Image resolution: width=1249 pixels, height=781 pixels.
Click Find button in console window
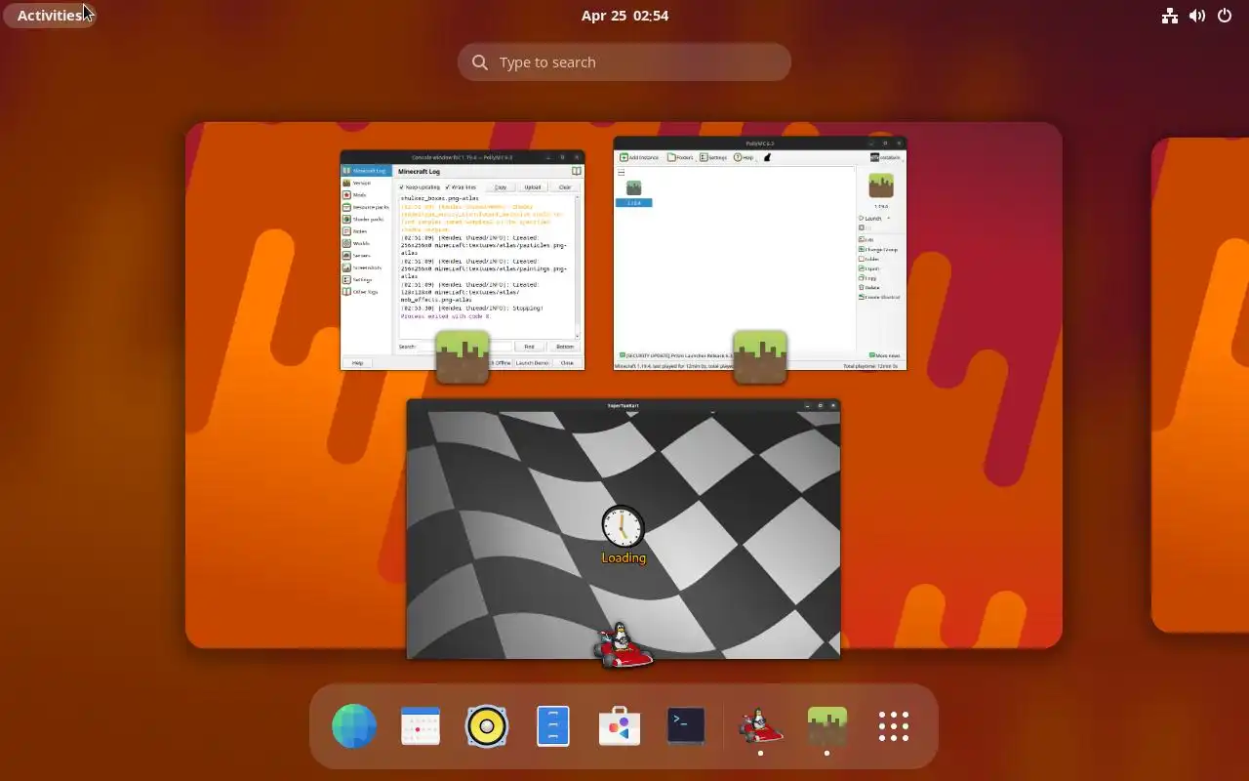click(x=529, y=347)
